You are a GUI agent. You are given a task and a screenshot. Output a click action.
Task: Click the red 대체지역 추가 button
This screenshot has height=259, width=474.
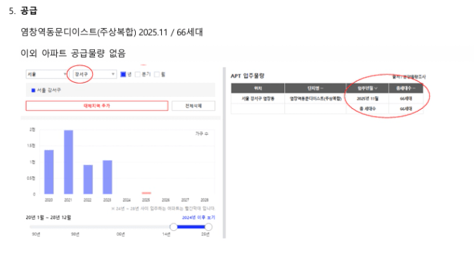point(97,106)
